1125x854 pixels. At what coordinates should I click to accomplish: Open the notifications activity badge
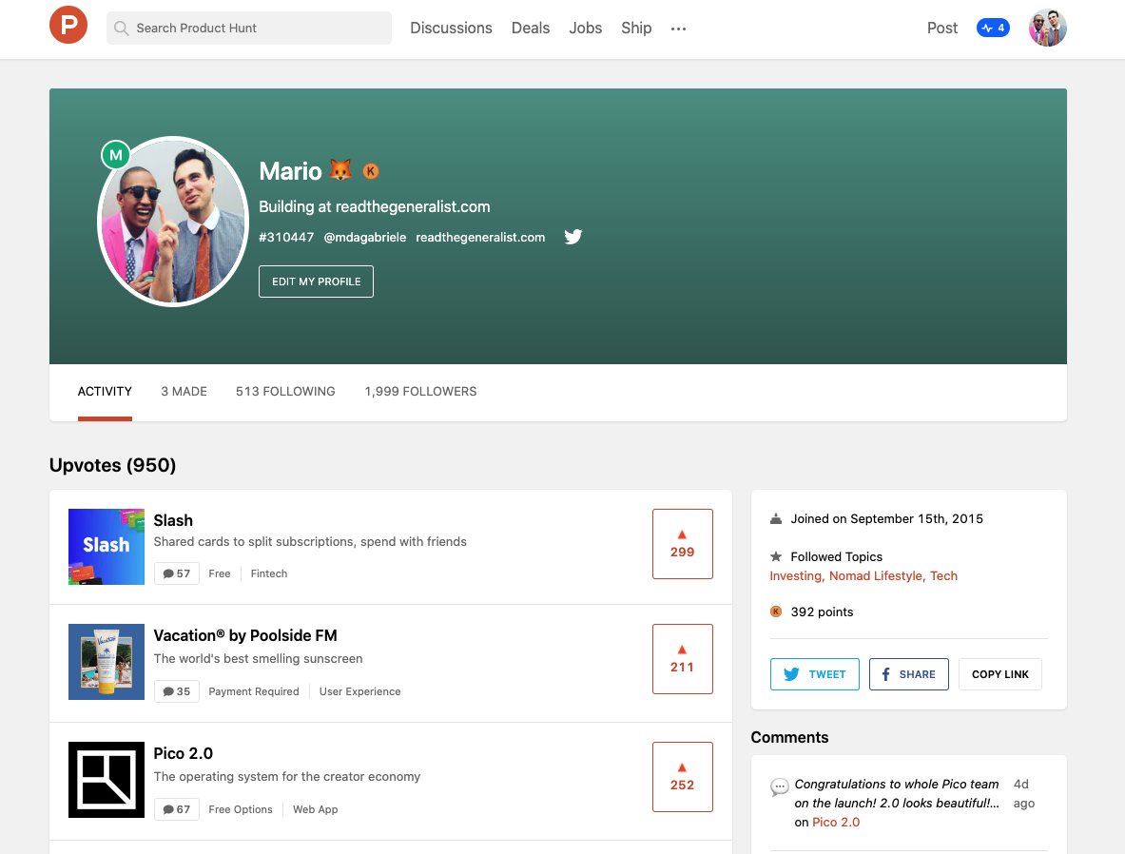[993, 28]
